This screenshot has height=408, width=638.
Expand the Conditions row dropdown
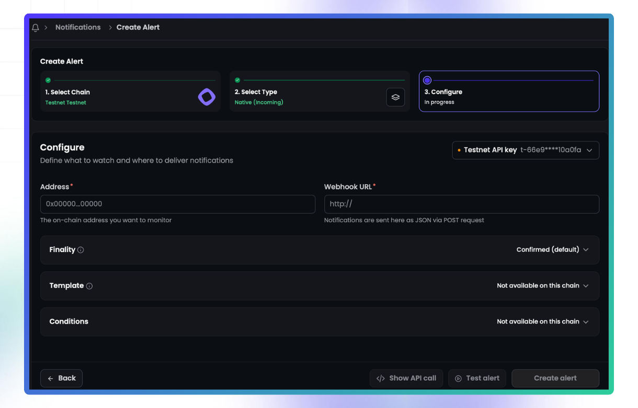click(543, 322)
